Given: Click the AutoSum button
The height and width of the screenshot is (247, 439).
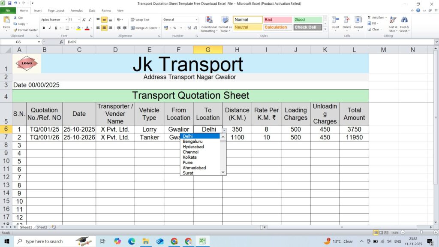Looking at the screenshot, I should [377, 18].
